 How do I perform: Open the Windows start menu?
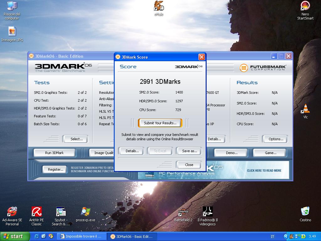pyautogui.click(x=15, y=236)
